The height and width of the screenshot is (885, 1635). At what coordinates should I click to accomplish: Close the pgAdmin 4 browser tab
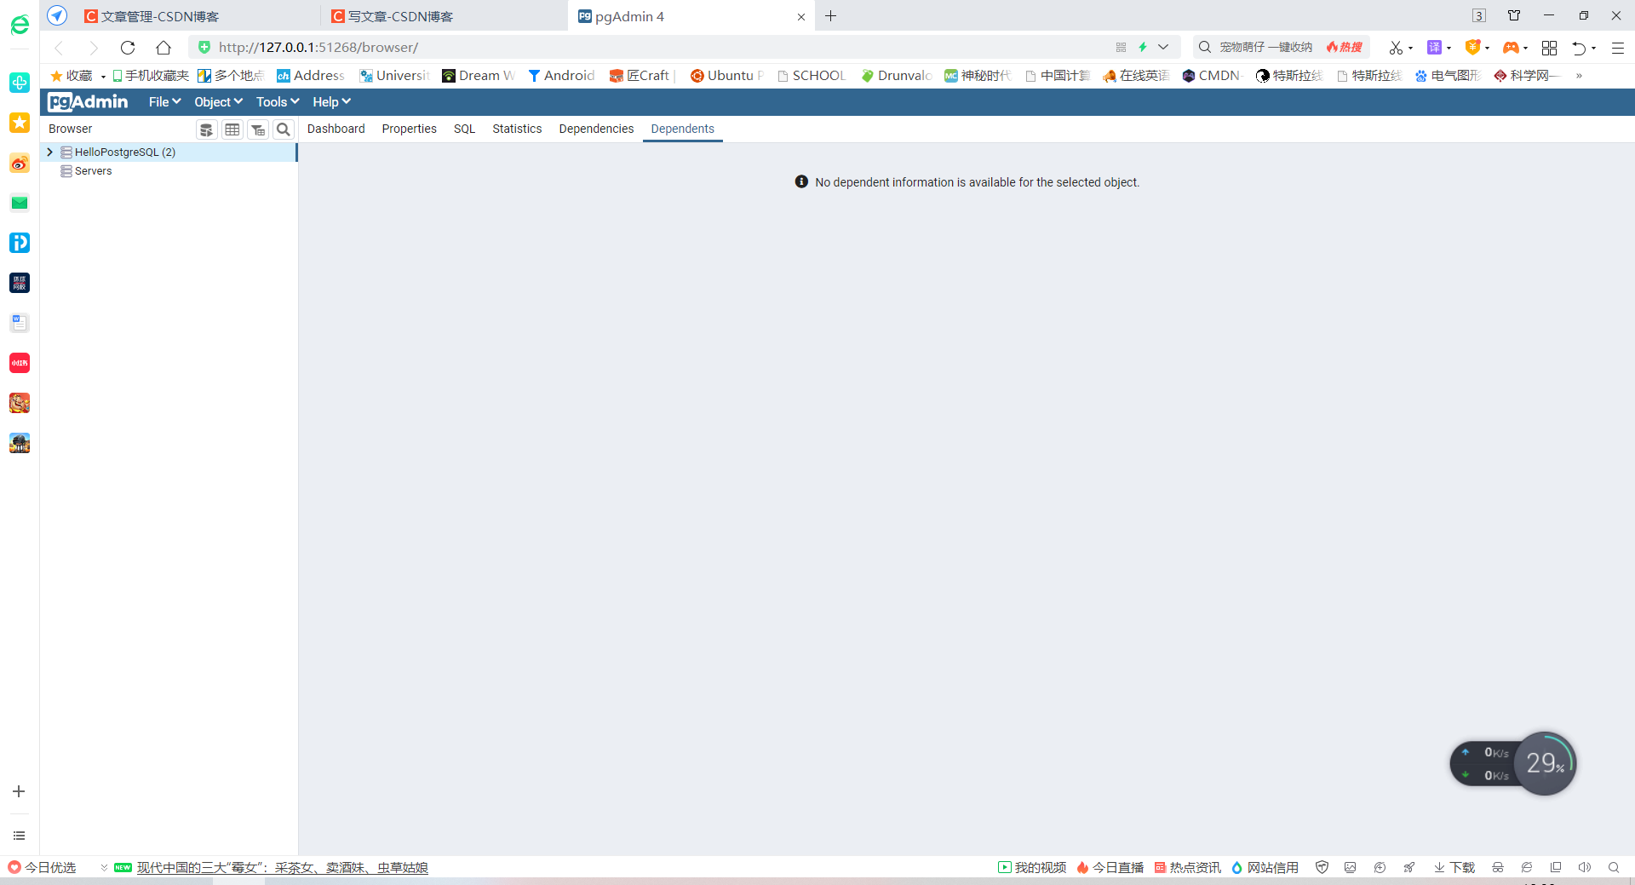click(x=801, y=17)
